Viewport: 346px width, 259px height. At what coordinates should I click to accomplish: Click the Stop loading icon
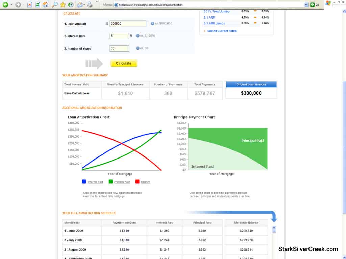click(x=29, y=4)
